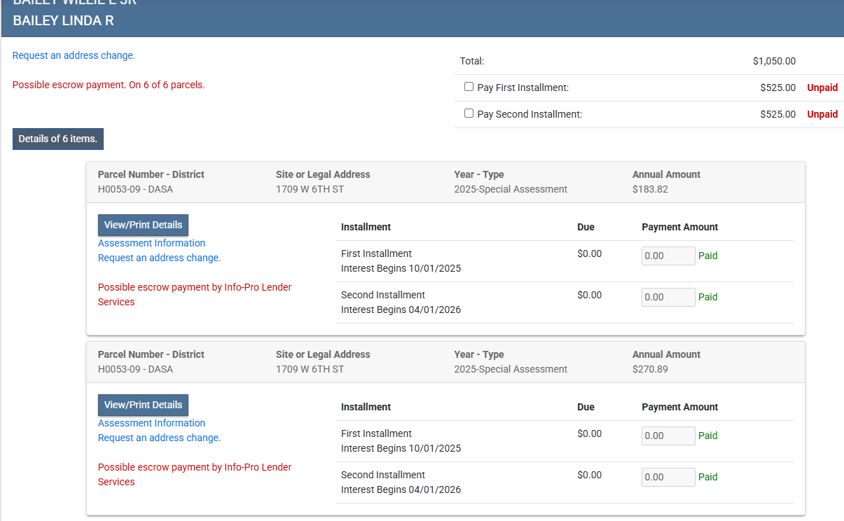Click the BAILEY LINDA R owner name header

click(63, 20)
